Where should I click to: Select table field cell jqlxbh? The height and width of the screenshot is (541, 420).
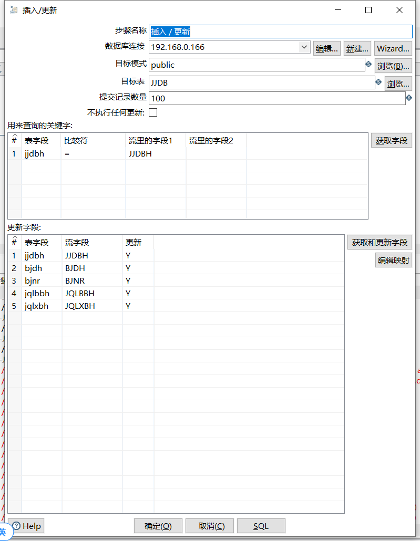[42, 306]
